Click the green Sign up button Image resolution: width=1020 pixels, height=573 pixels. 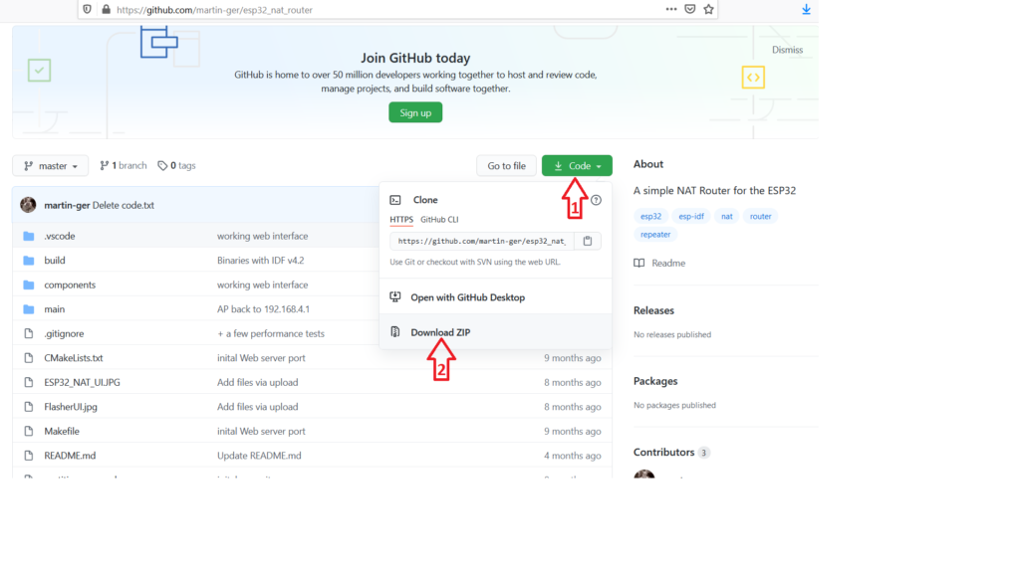pos(415,112)
